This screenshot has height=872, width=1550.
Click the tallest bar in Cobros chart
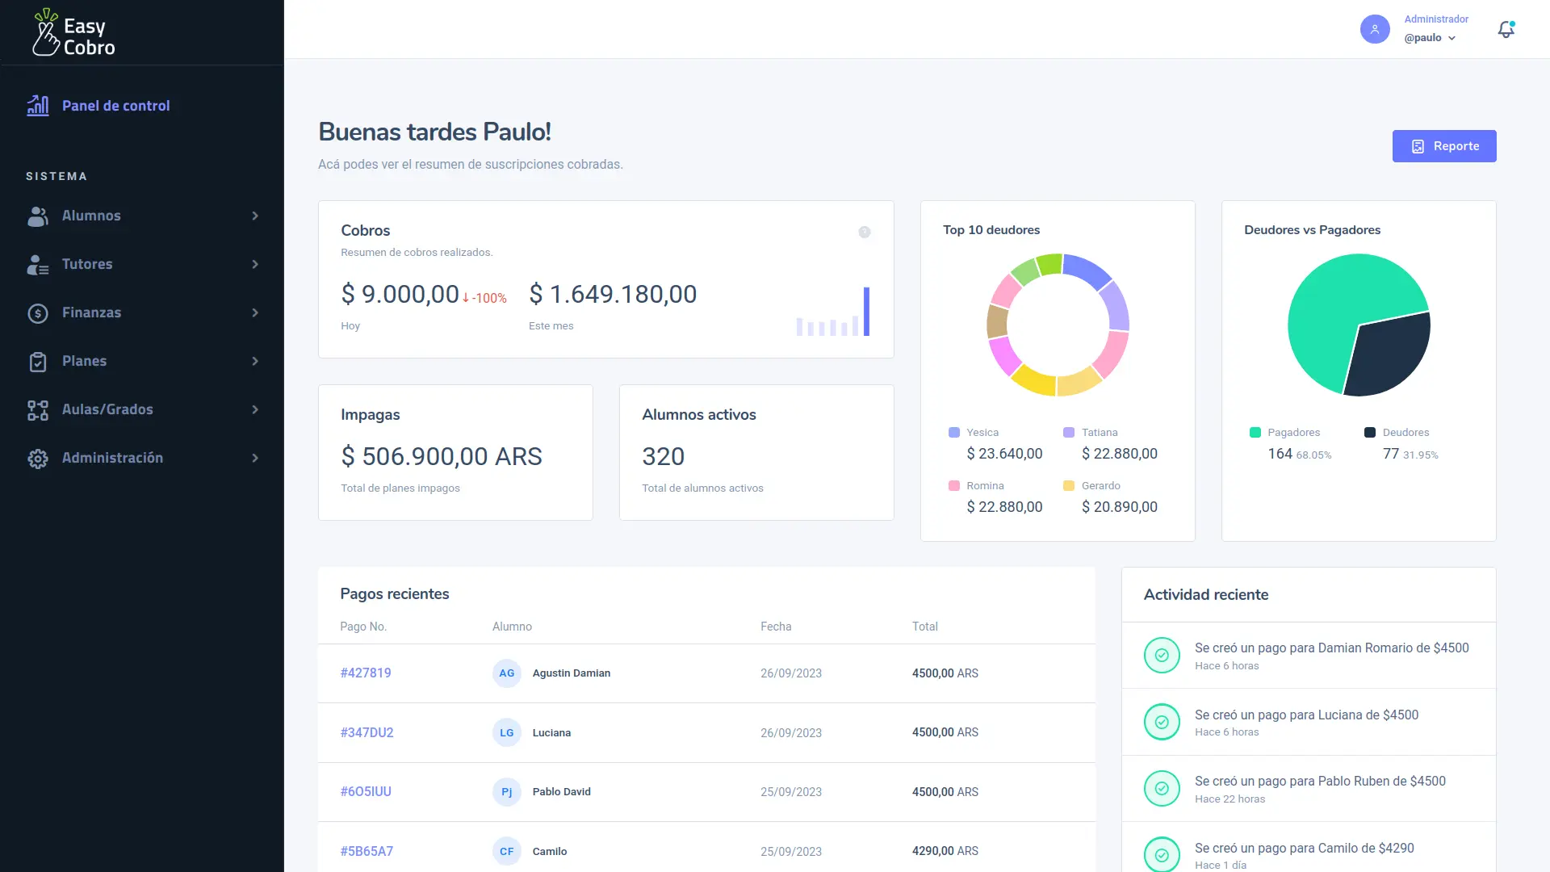[866, 312]
